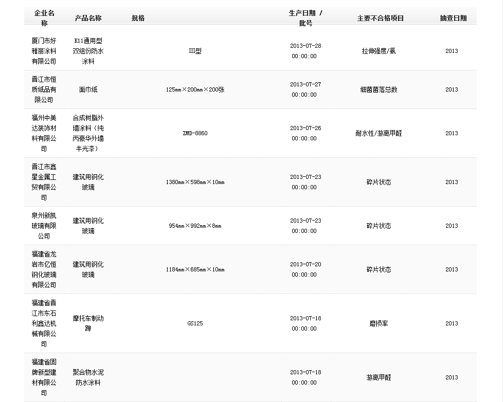This screenshot has width=504, height=402.
Task: Click spec 1184mm×685mm×10mm
Action: click(195, 269)
